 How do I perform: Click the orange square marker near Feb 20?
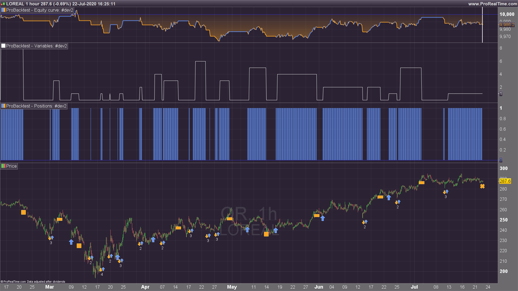tap(23, 212)
